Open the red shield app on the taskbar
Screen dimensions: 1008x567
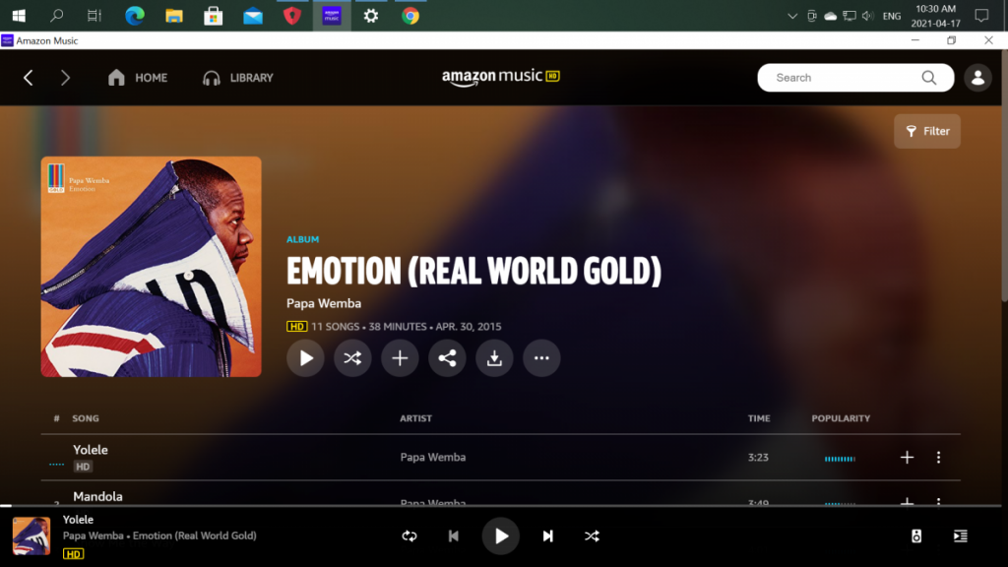(291, 16)
